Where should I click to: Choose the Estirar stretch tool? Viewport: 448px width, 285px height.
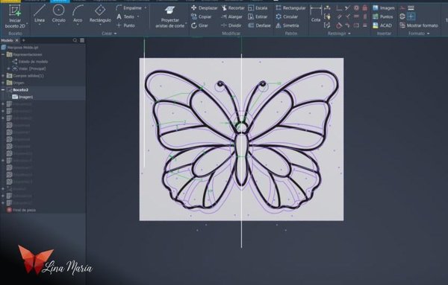click(x=258, y=17)
